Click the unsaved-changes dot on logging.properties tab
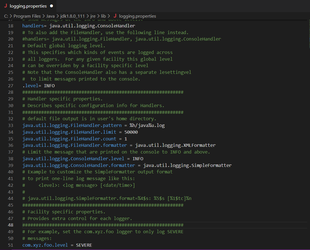This screenshot has width=310, height=250. click(52, 6)
